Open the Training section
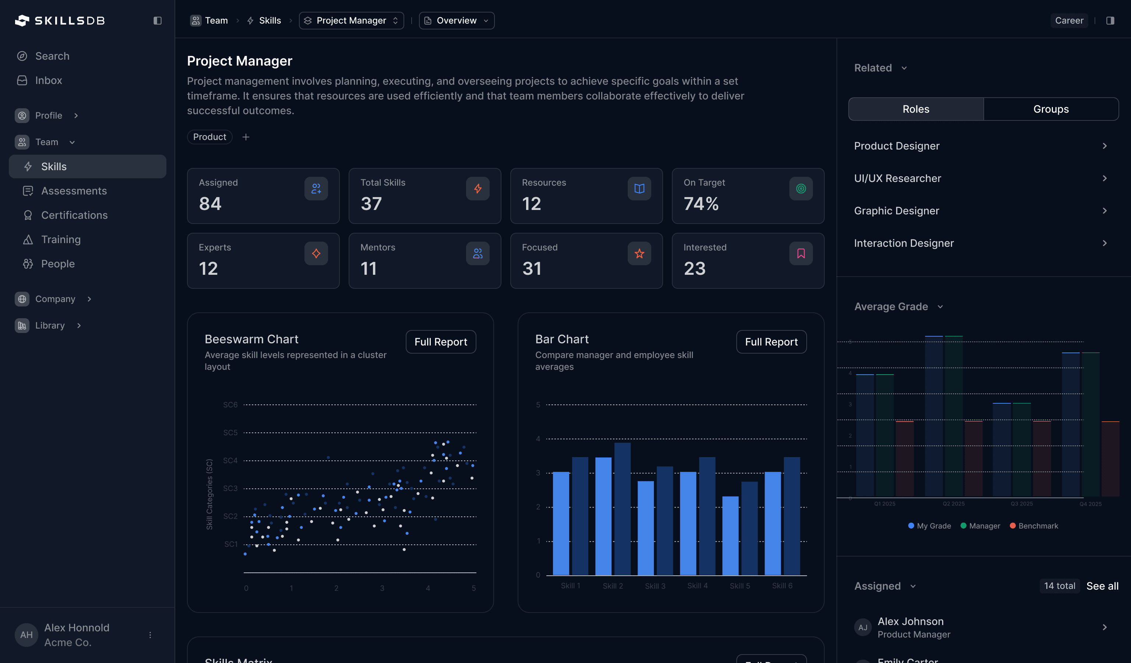 click(61, 239)
